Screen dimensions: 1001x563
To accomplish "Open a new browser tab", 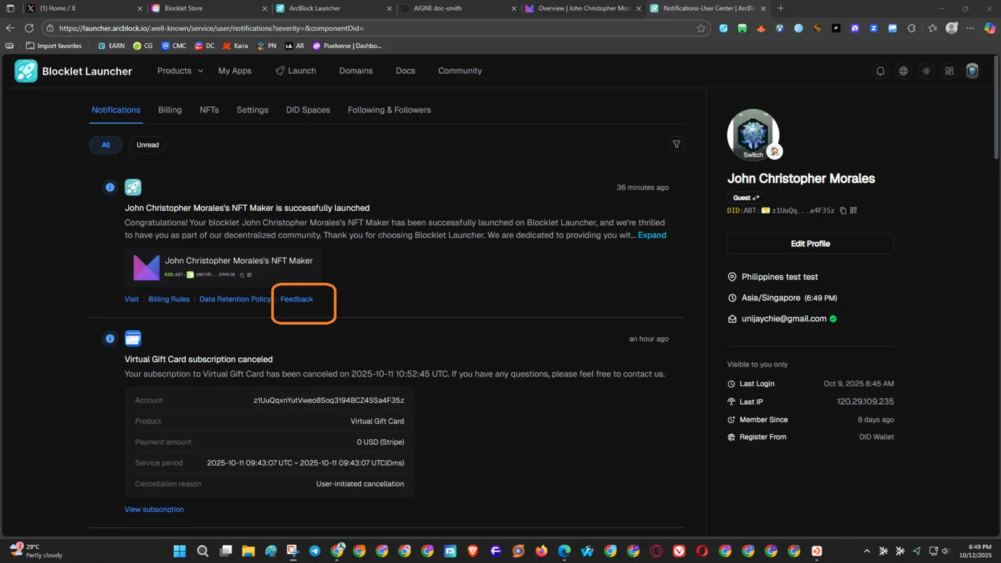I will [780, 8].
